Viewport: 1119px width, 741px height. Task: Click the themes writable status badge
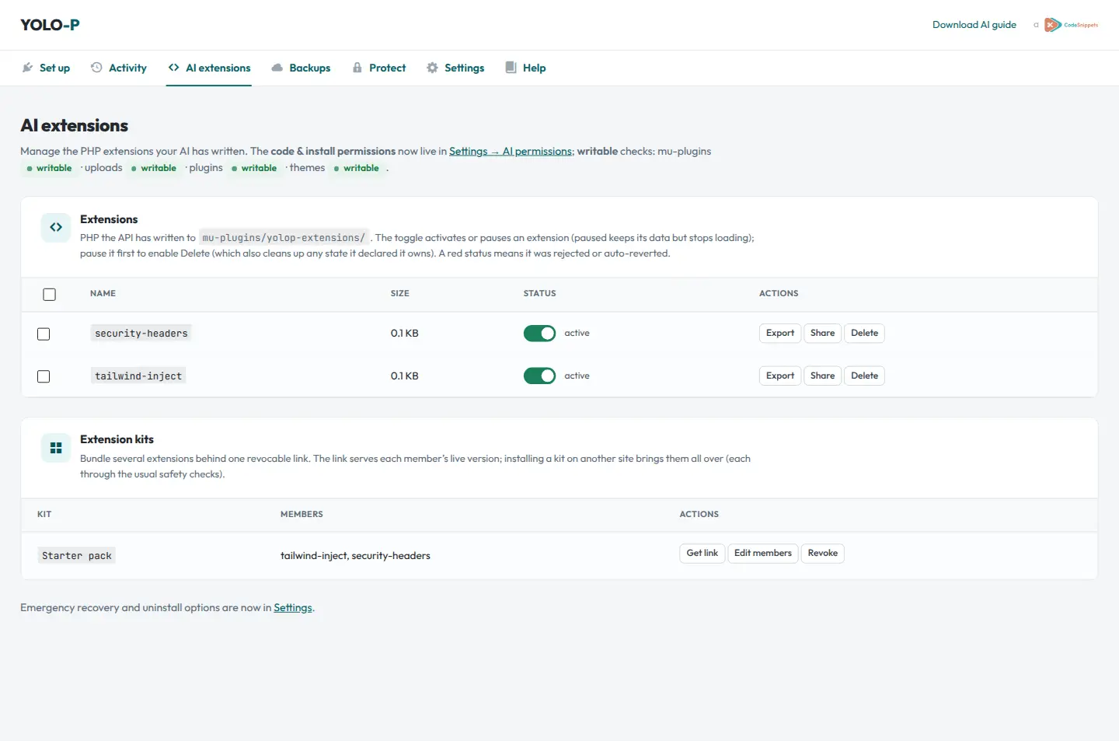coord(357,168)
